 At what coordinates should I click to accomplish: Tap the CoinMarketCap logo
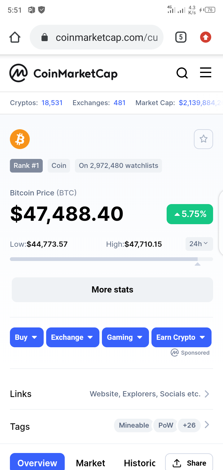tap(63, 73)
